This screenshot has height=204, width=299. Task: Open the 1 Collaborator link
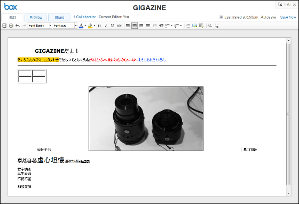point(84,17)
